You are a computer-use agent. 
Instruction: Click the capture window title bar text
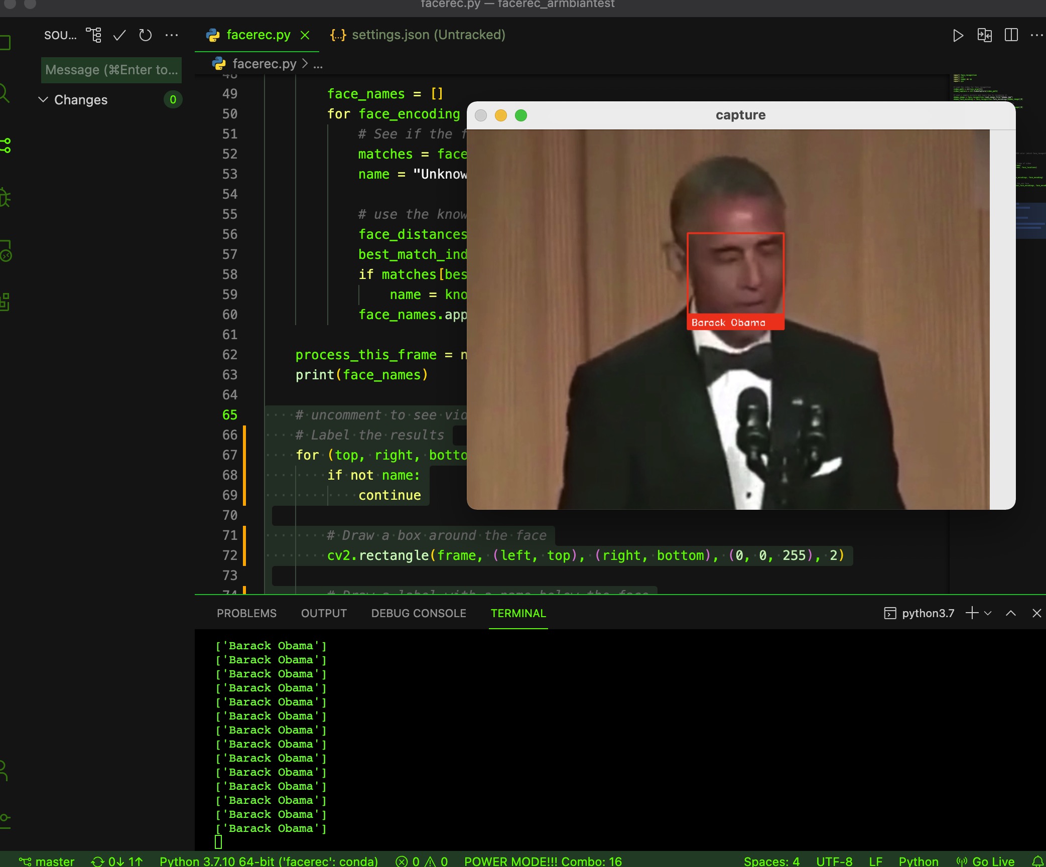pyautogui.click(x=741, y=115)
